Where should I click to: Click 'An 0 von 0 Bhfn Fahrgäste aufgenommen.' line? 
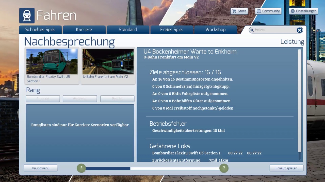pos(190,94)
